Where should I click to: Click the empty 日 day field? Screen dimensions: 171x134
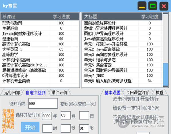[x=84, y=115]
